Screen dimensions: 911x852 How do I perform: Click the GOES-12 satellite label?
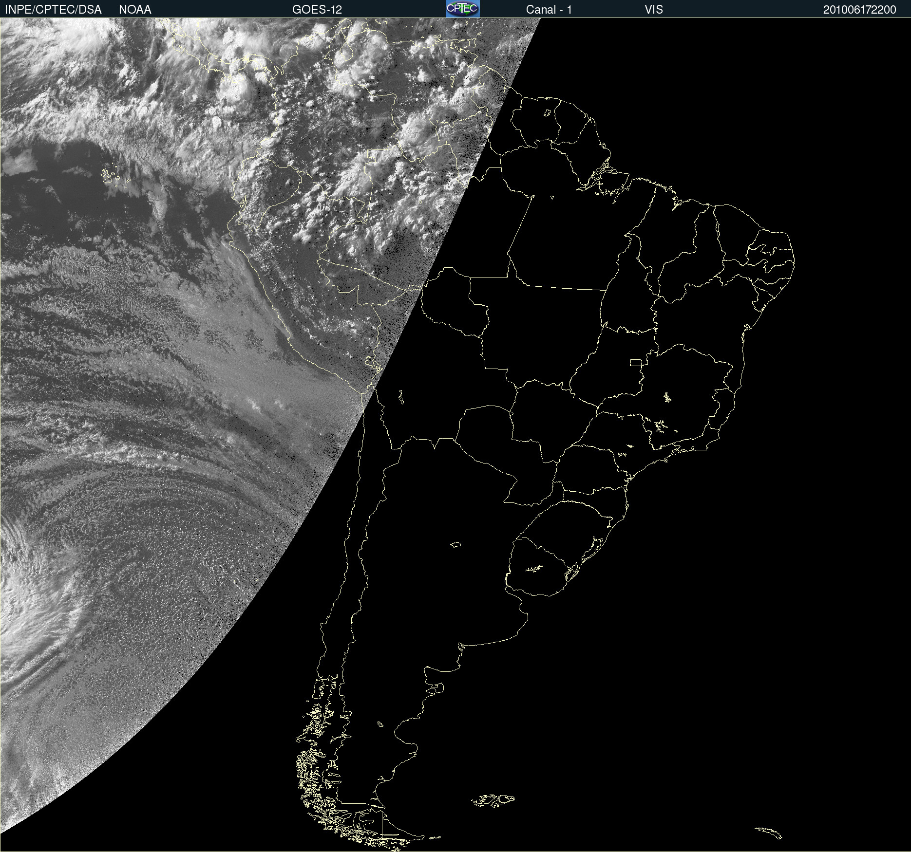pos(317,10)
